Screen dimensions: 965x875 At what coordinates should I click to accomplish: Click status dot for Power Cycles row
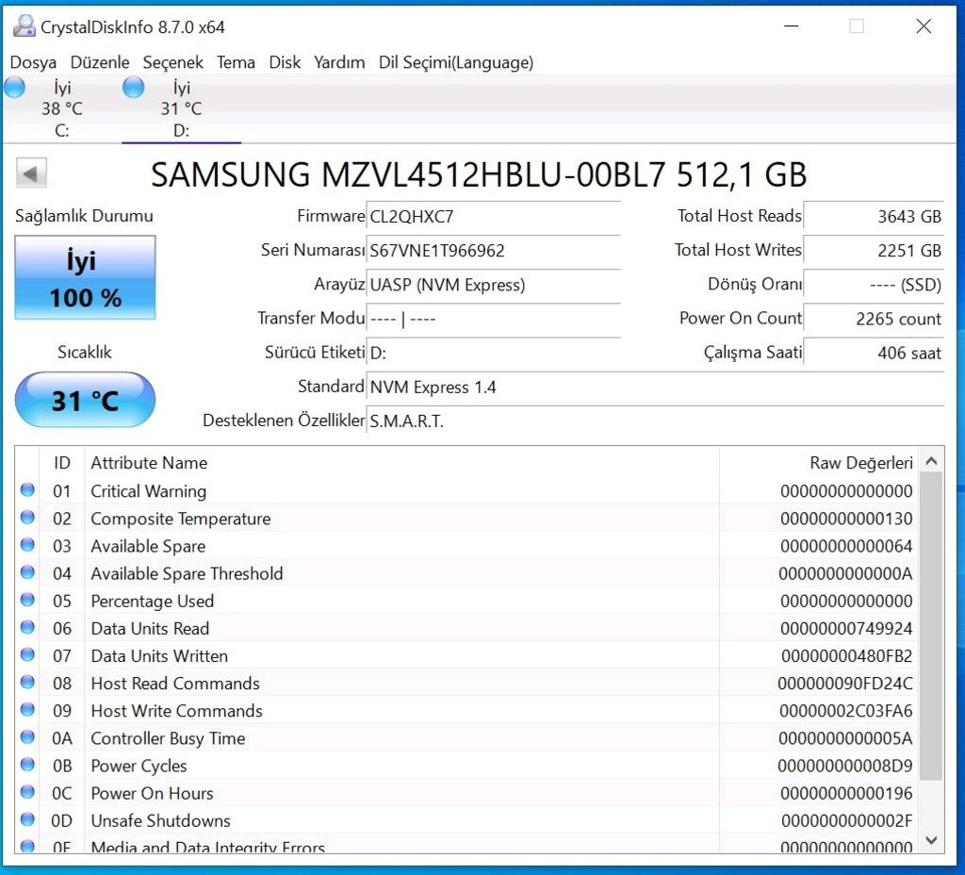tap(27, 765)
